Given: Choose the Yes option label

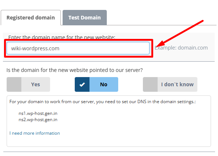Looking at the screenshot, I should point(36,84).
